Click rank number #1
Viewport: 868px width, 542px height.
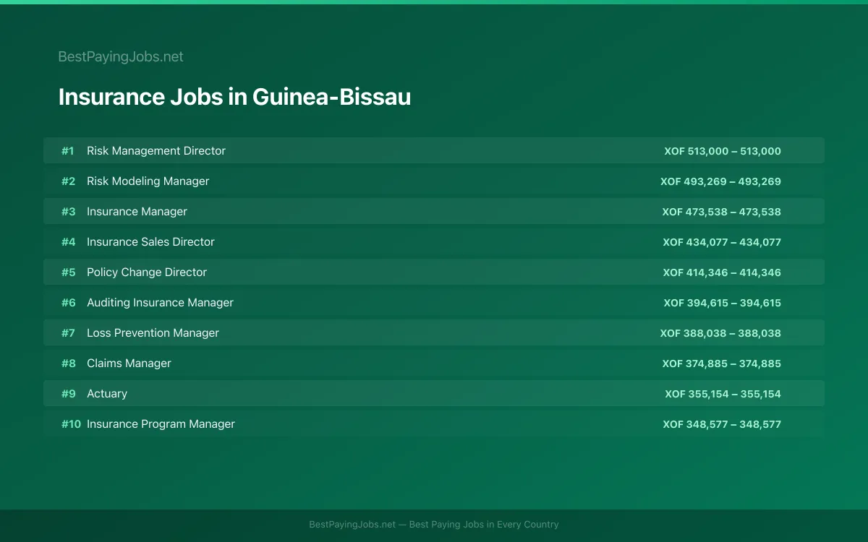68,151
